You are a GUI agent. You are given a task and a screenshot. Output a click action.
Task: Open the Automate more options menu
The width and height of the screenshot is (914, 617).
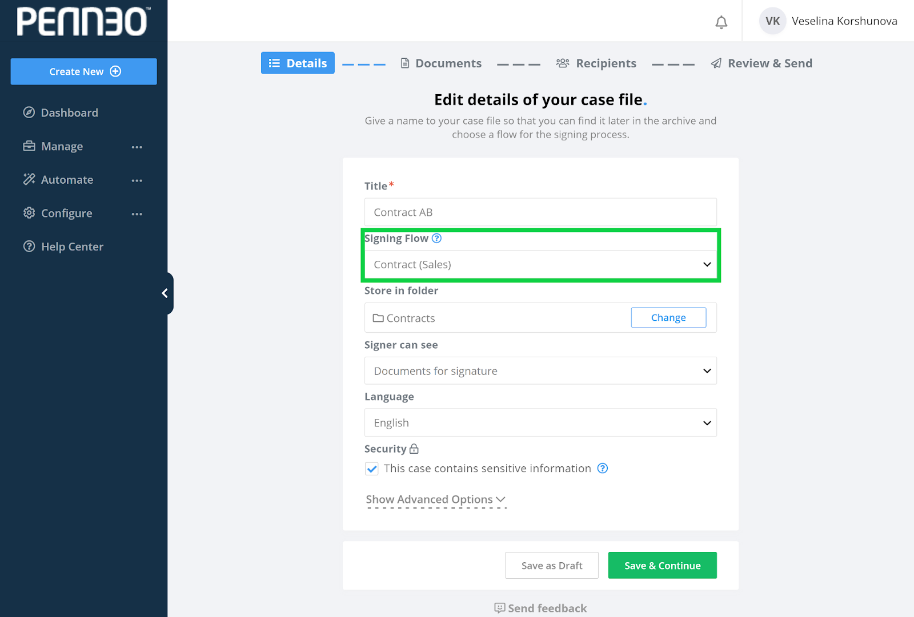click(x=137, y=180)
